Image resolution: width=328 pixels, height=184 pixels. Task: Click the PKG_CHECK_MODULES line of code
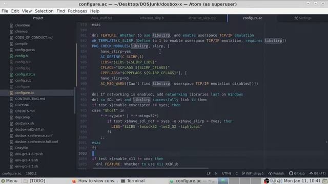pos(131,46)
